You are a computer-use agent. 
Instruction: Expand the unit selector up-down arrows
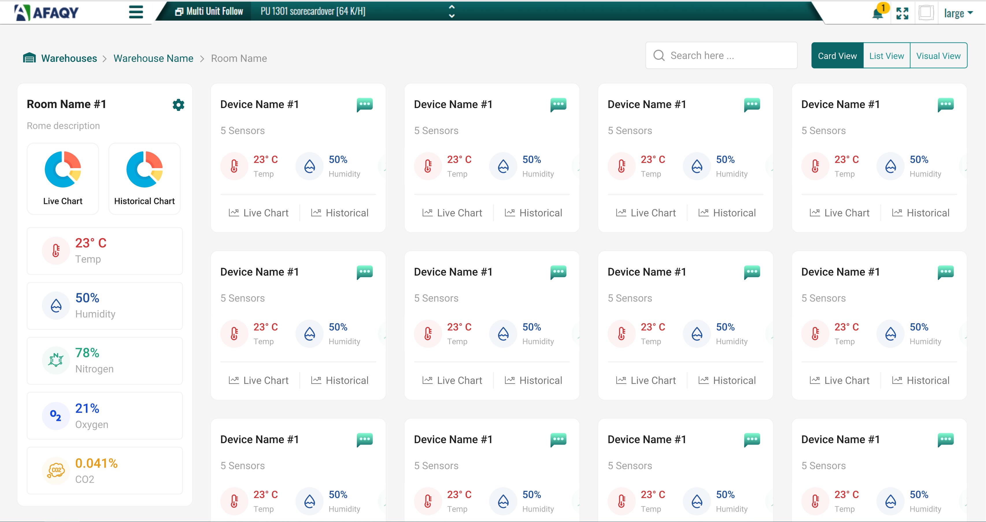(452, 12)
